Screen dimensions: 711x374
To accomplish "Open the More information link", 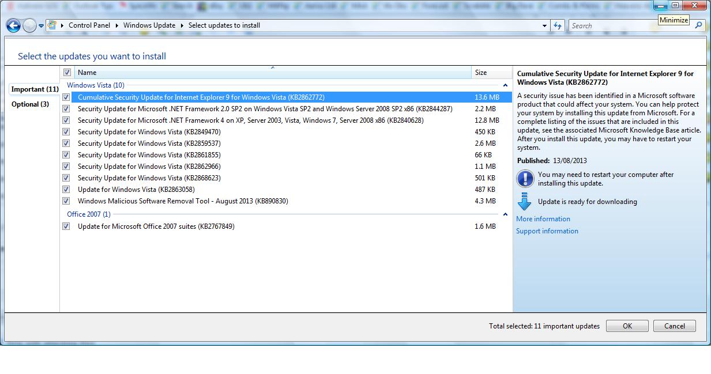I will click(x=543, y=219).
